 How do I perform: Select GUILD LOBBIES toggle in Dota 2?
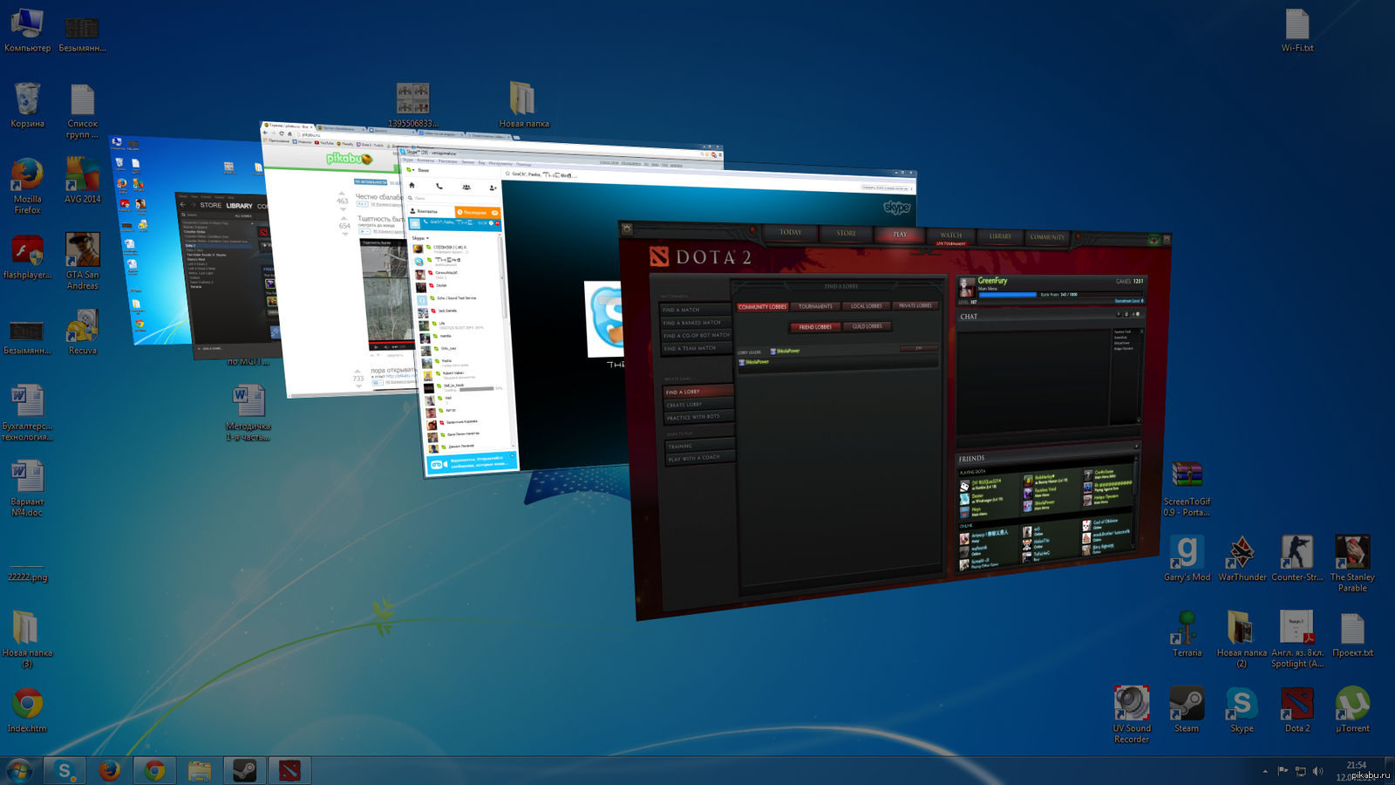[x=867, y=326]
